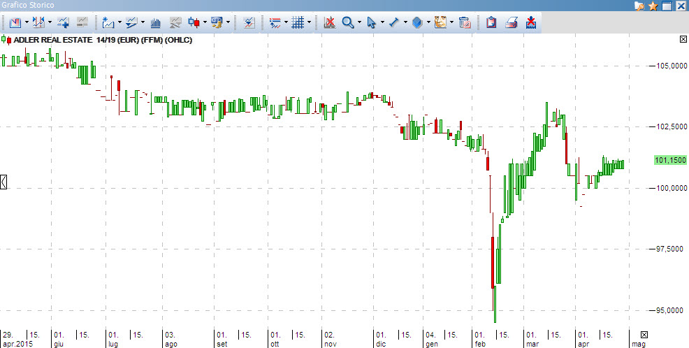Select the candlestick chart style icon
This screenshot has width=689, height=348.
pyautogui.click(x=194, y=22)
